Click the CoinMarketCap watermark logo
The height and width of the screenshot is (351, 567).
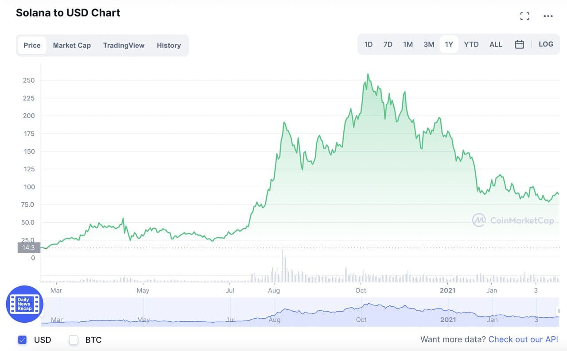click(x=513, y=220)
